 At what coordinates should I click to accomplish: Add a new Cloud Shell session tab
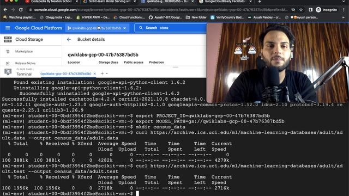102,73
